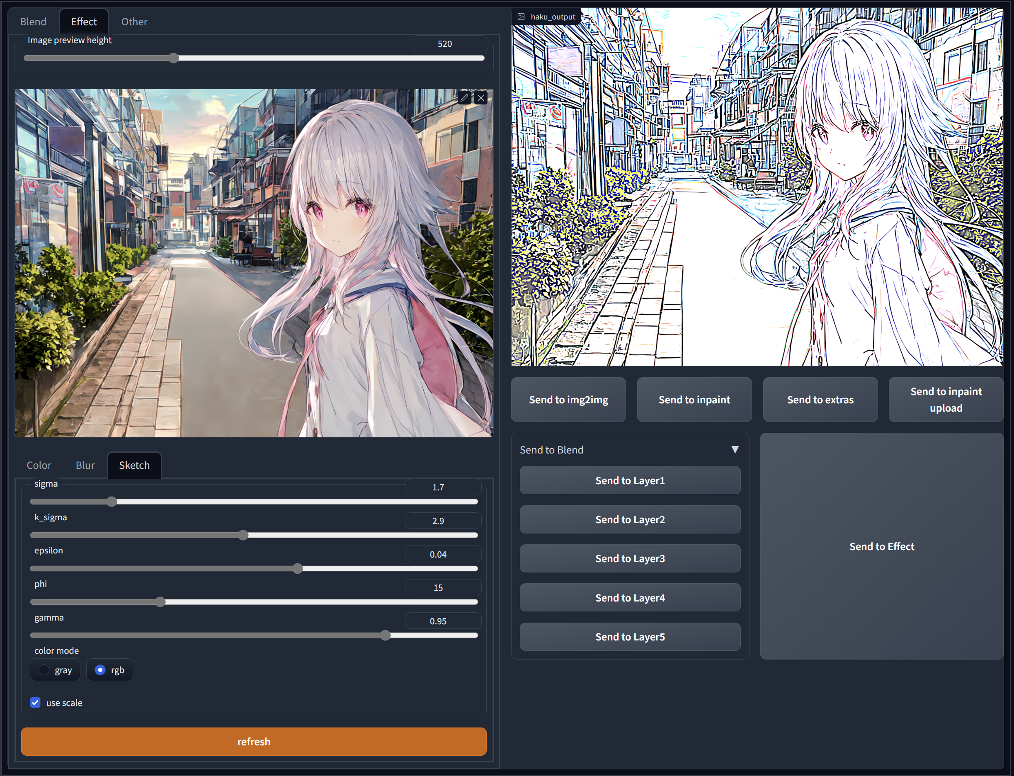This screenshot has height=776, width=1014.
Task: Click Send to extras button
Action: pos(820,400)
